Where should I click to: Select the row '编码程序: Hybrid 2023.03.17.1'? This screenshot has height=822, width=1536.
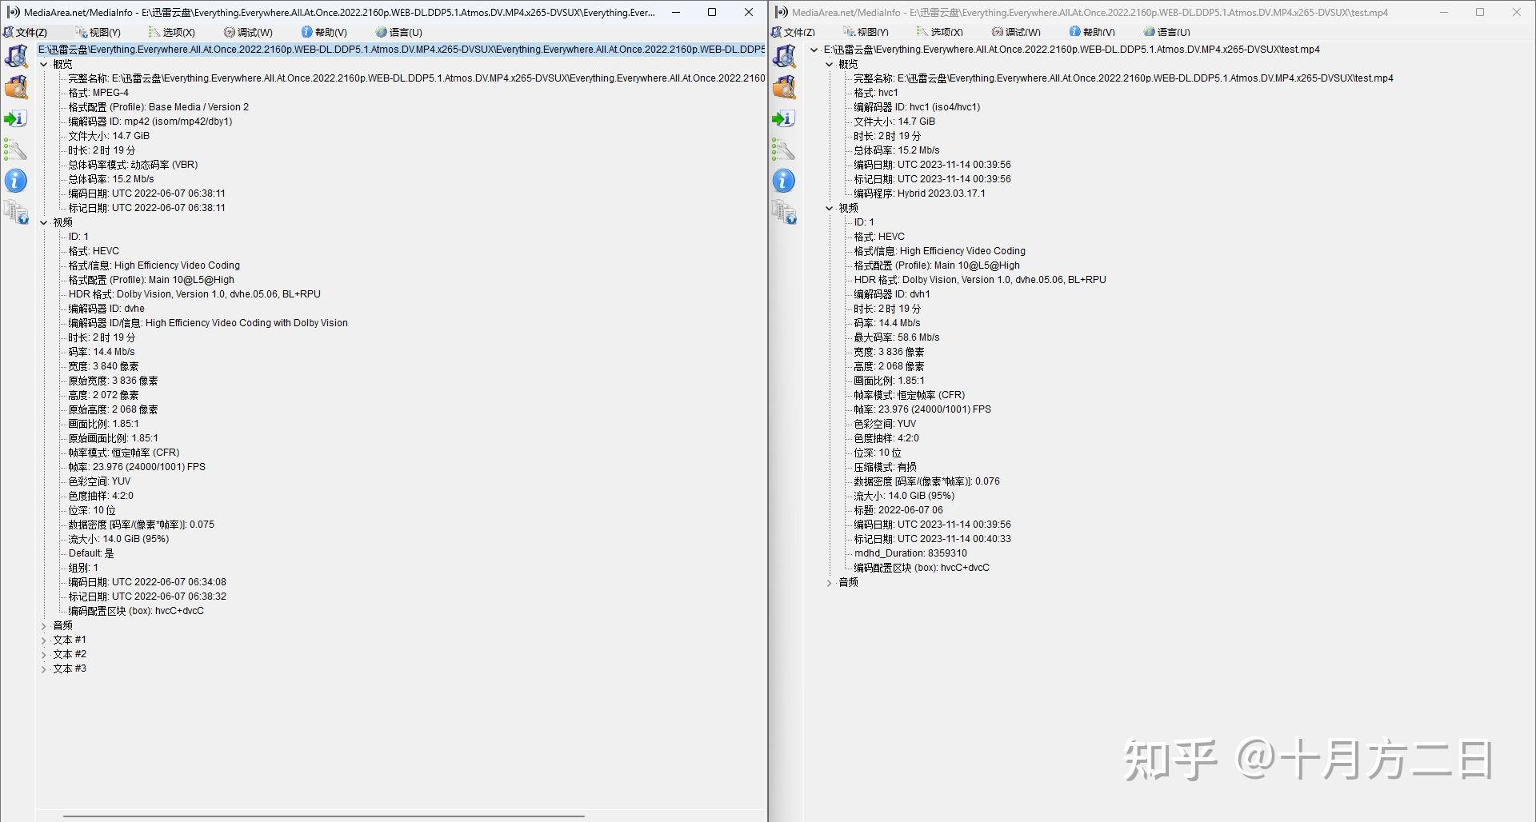click(x=919, y=194)
